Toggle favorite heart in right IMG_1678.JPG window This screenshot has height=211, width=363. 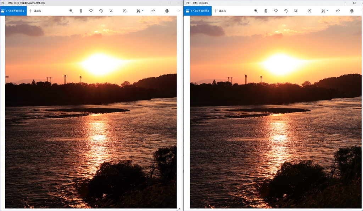pyautogui.click(x=276, y=11)
